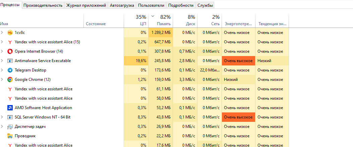Expand the 1cv8c process group
The height and width of the screenshot is (147, 353).
point(2,33)
